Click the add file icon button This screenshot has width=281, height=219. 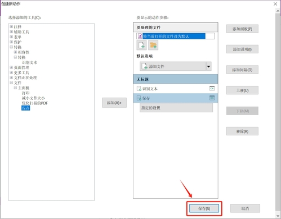[x=141, y=45]
